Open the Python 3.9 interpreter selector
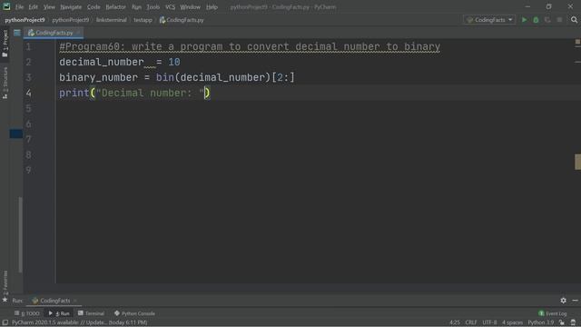The width and height of the screenshot is (581, 327). tap(541, 322)
